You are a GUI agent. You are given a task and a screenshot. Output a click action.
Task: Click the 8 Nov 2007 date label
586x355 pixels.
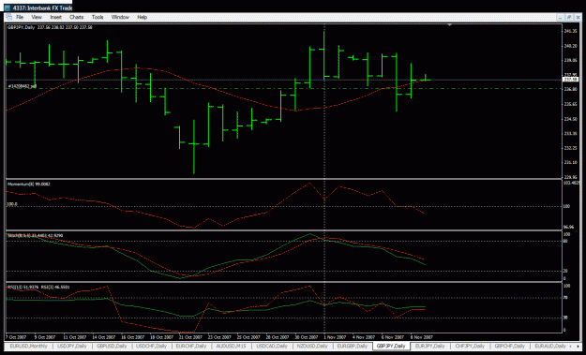(x=421, y=336)
